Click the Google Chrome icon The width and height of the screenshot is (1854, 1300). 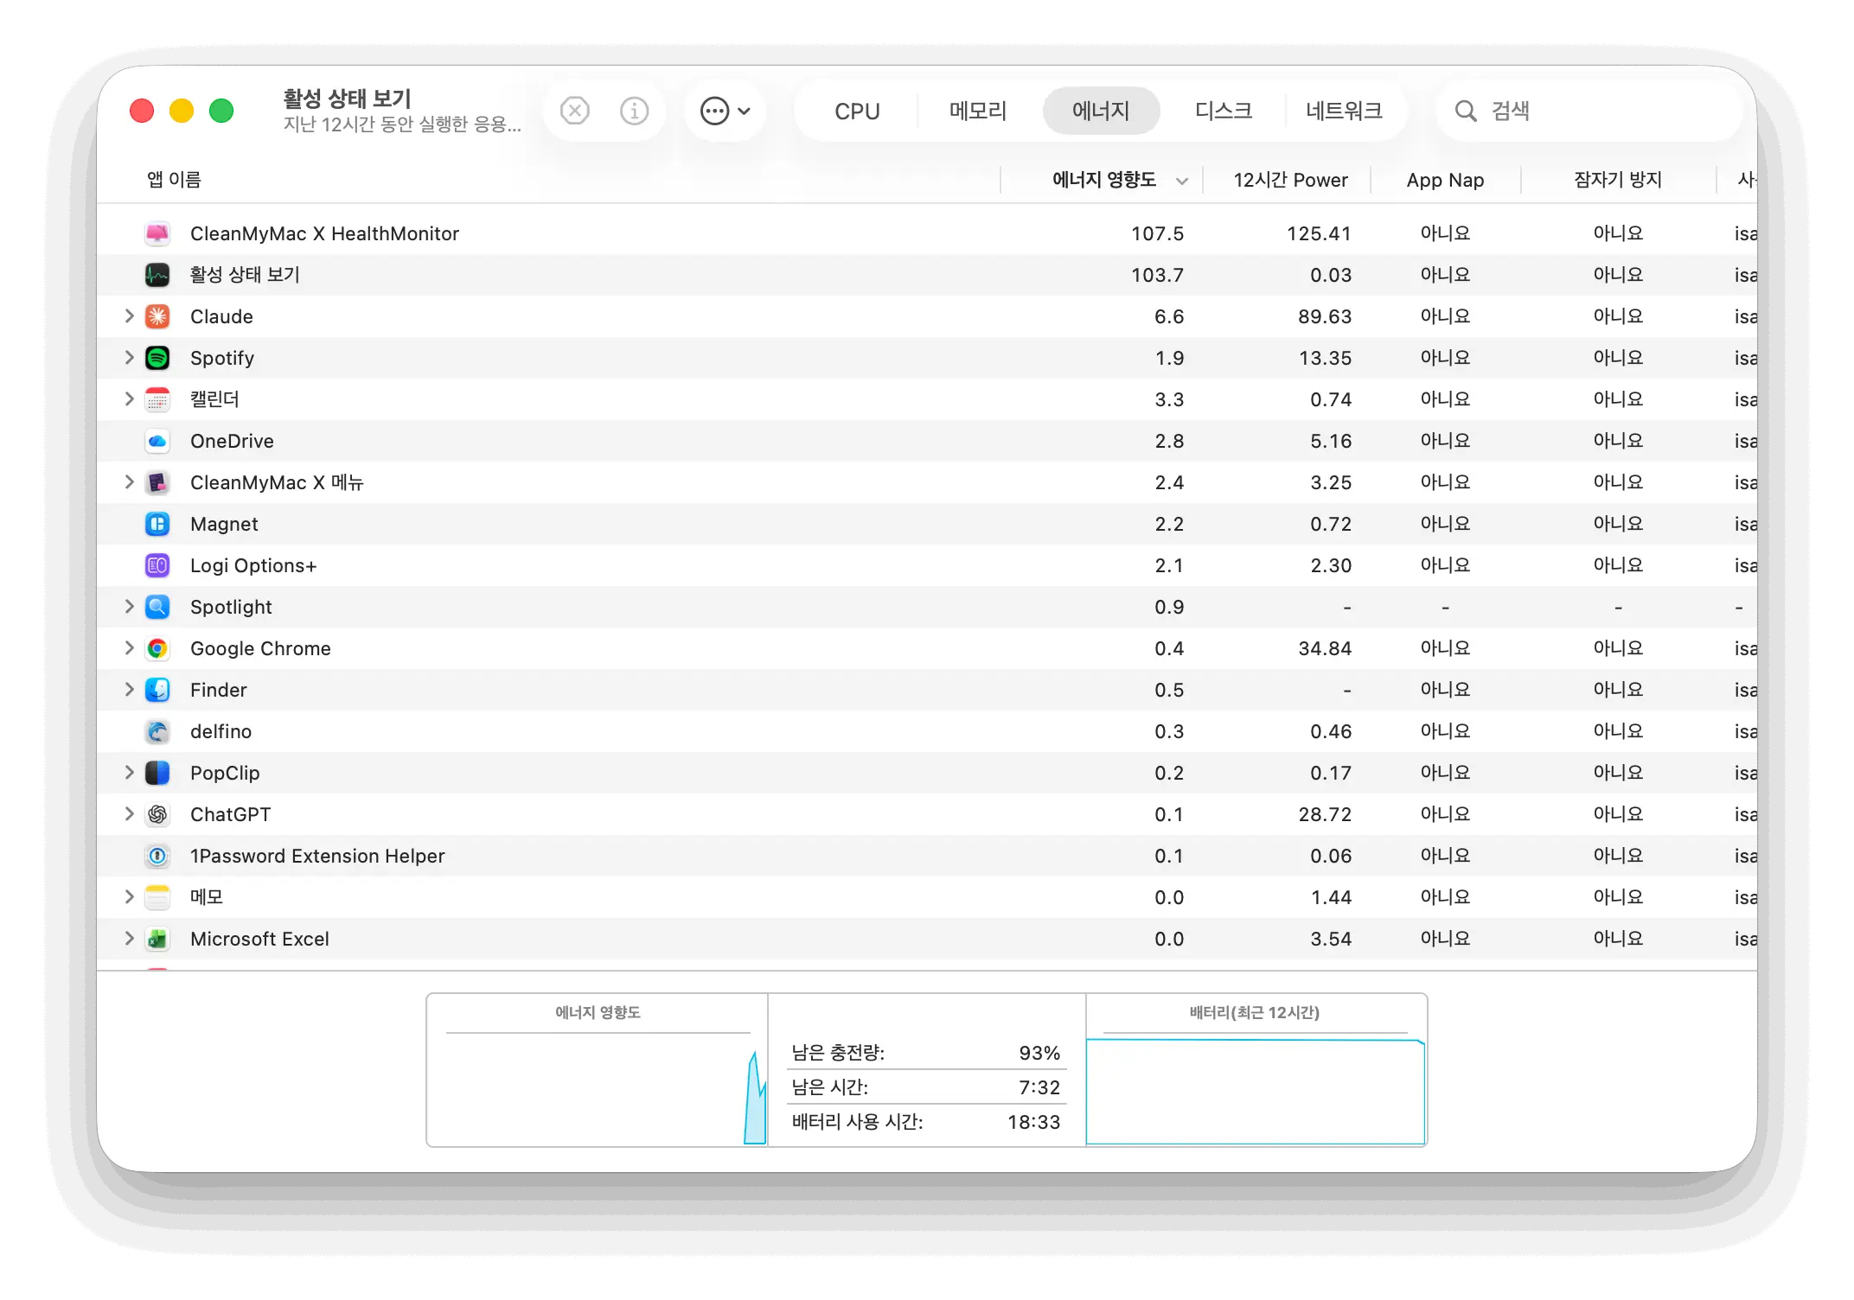point(157,648)
